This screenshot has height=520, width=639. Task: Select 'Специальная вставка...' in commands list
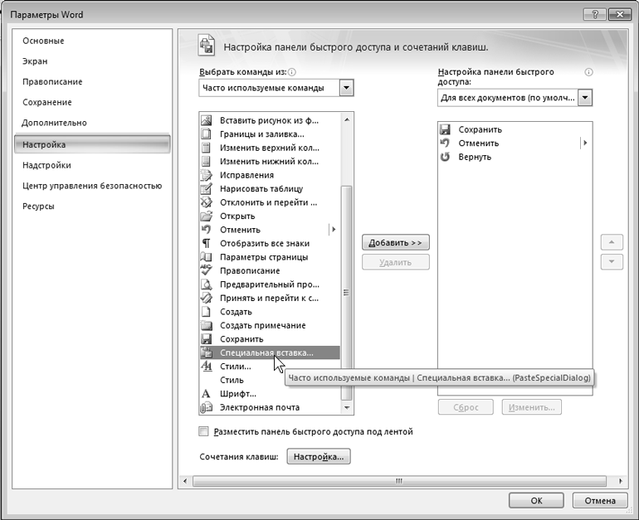click(270, 352)
